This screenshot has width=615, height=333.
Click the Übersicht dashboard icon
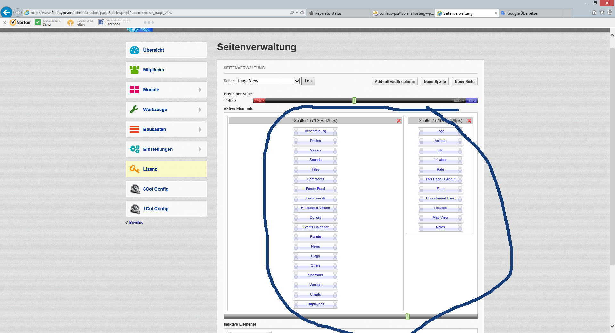(135, 50)
